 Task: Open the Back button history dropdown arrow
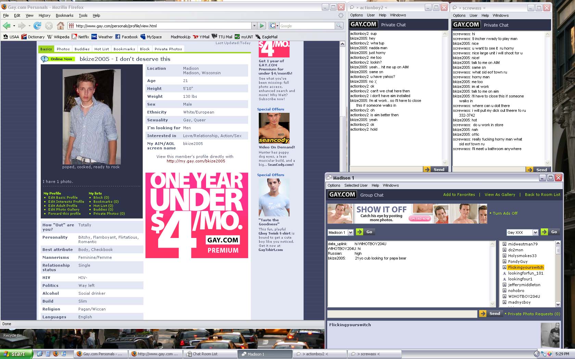point(14,26)
